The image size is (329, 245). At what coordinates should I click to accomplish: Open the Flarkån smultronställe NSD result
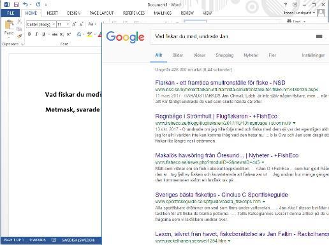(x=220, y=83)
